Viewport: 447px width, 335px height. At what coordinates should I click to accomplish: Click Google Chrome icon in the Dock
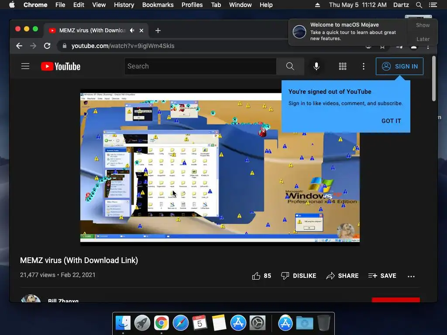click(x=162, y=323)
